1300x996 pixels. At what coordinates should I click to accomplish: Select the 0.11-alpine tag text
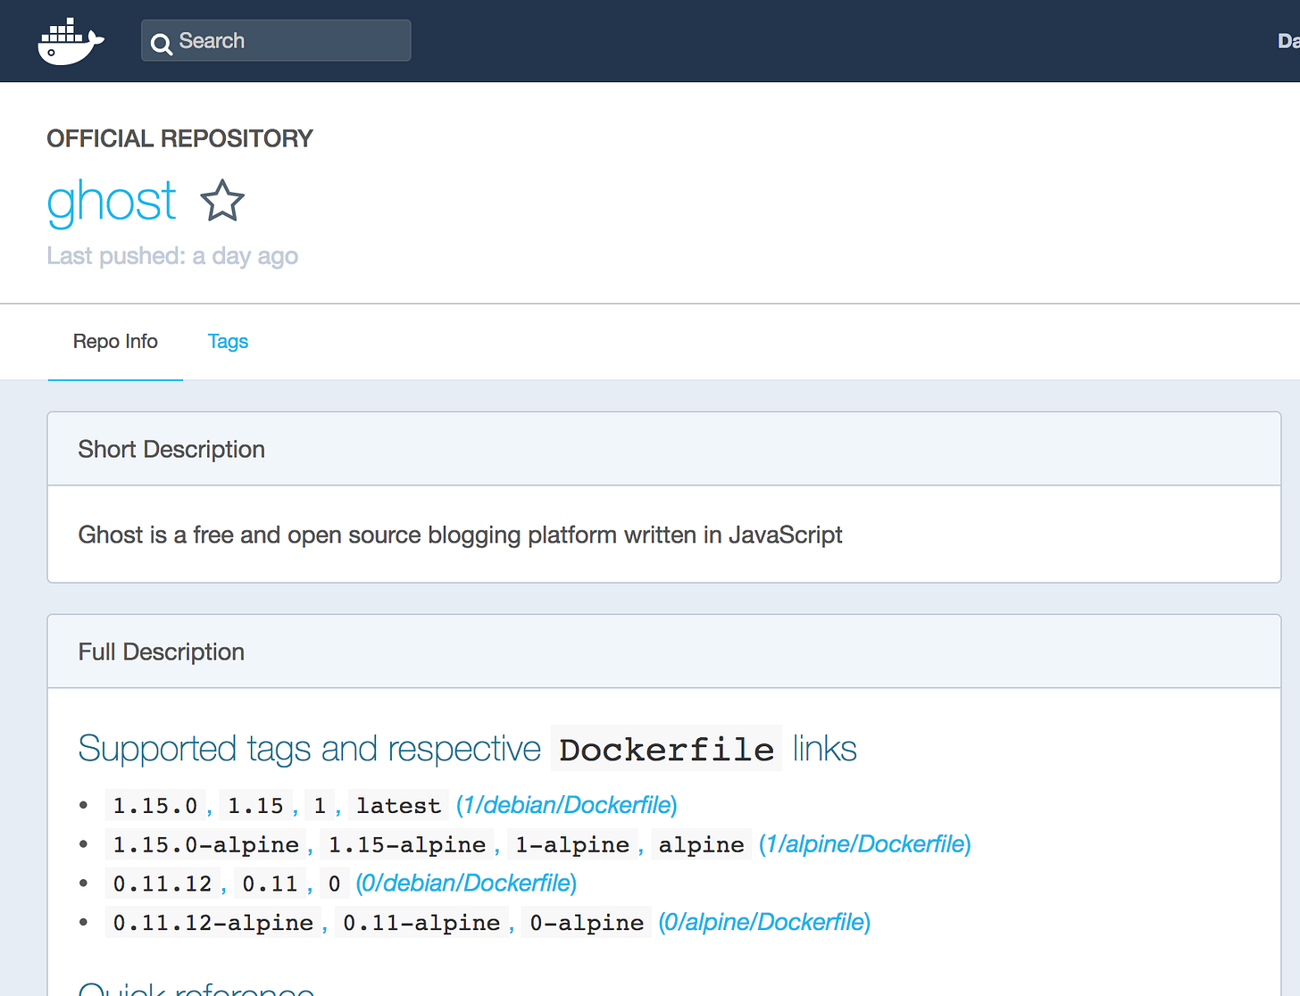click(x=421, y=923)
